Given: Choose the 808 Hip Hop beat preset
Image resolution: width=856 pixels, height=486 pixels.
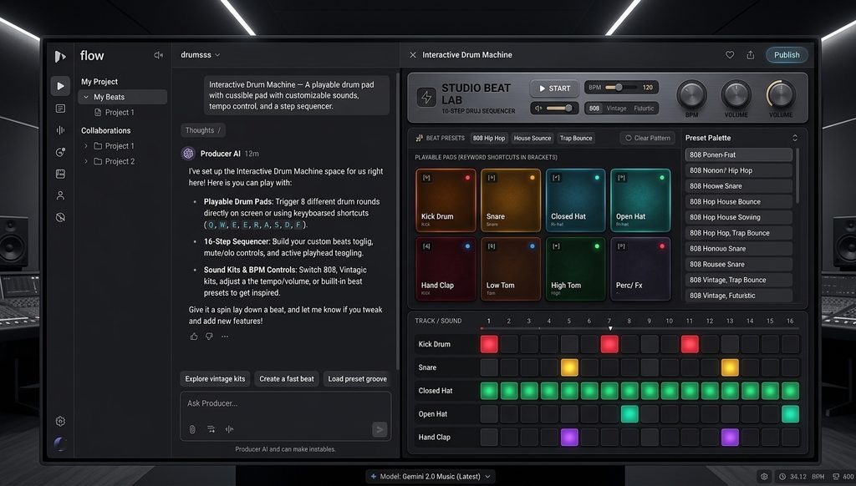Looking at the screenshot, I should [x=489, y=138].
